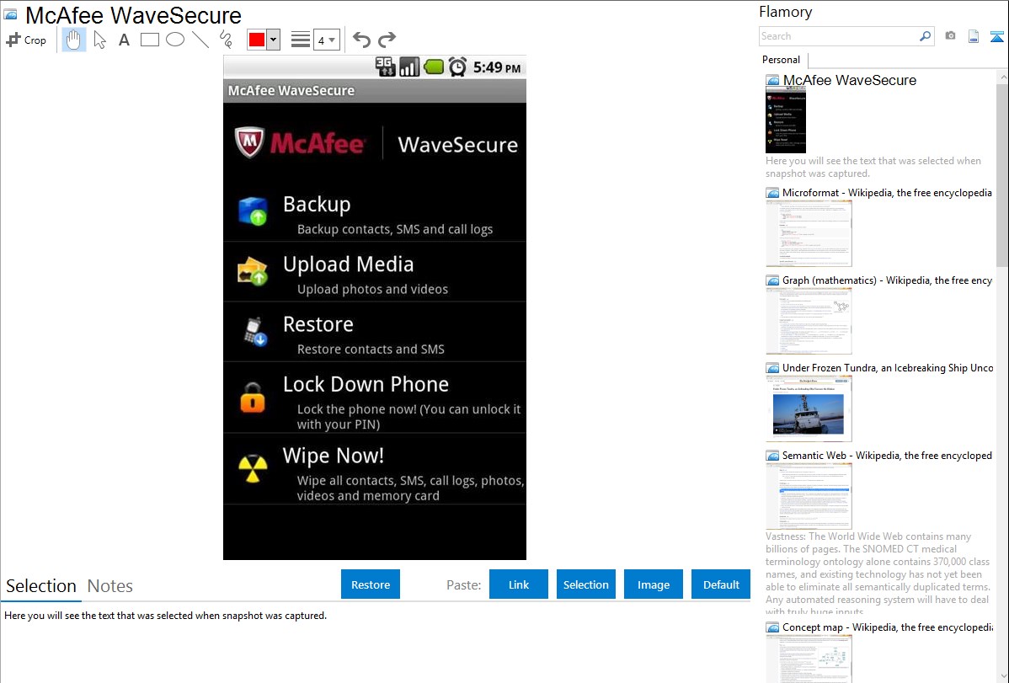Click the line thickness icon

click(300, 40)
